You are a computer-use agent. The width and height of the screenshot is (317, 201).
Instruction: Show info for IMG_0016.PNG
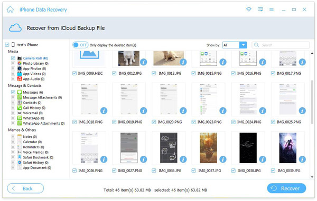click(x=263, y=62)
